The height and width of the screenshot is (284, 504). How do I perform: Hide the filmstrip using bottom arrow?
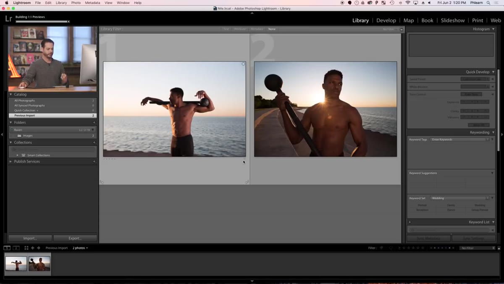[252, 281]
